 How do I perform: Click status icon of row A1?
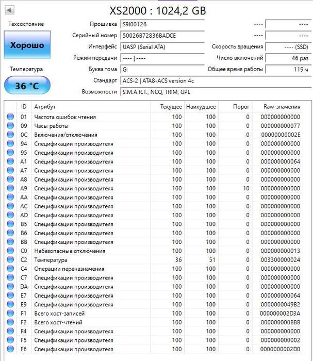point(10,161)
